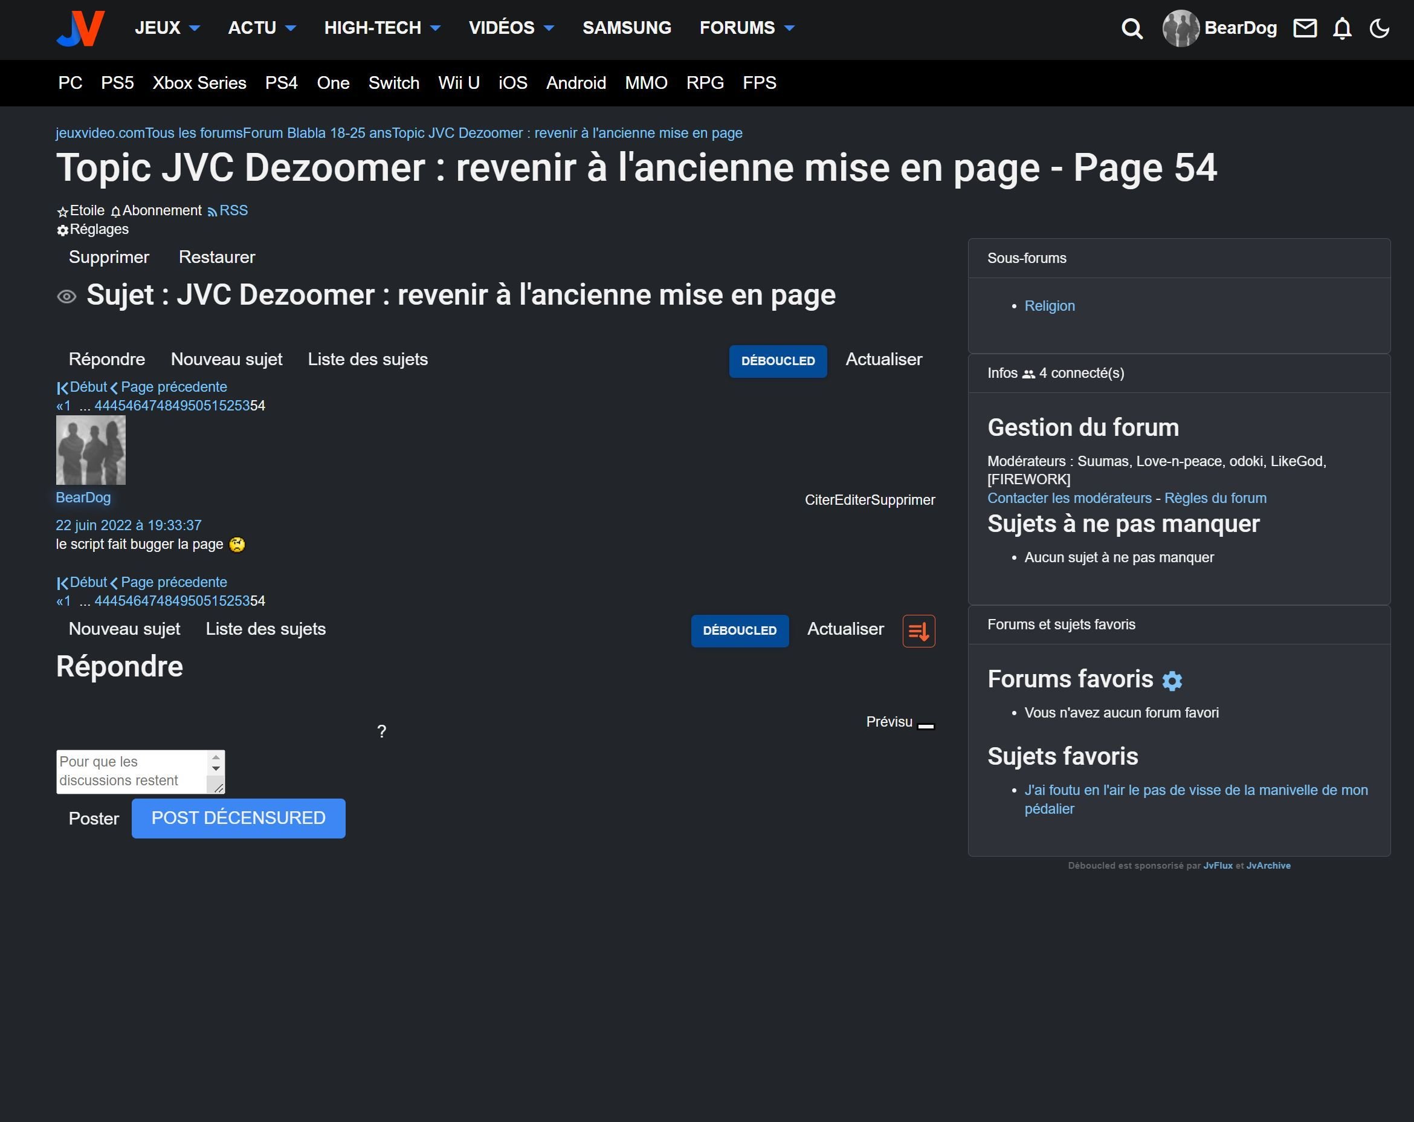Image resolution: width=1414 pixels, height=1122 pixels.
Task: Click textarea scroll up arrow
Action: (x=216, y=758)
